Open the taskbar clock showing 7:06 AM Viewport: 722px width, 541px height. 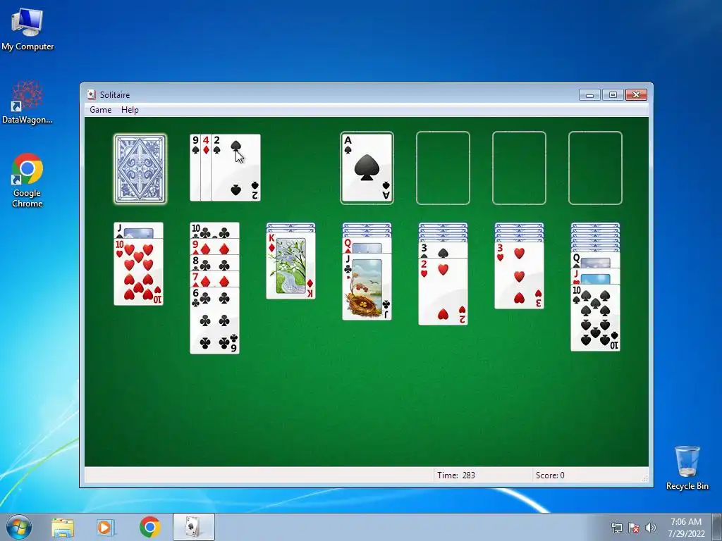coord(686,528)
